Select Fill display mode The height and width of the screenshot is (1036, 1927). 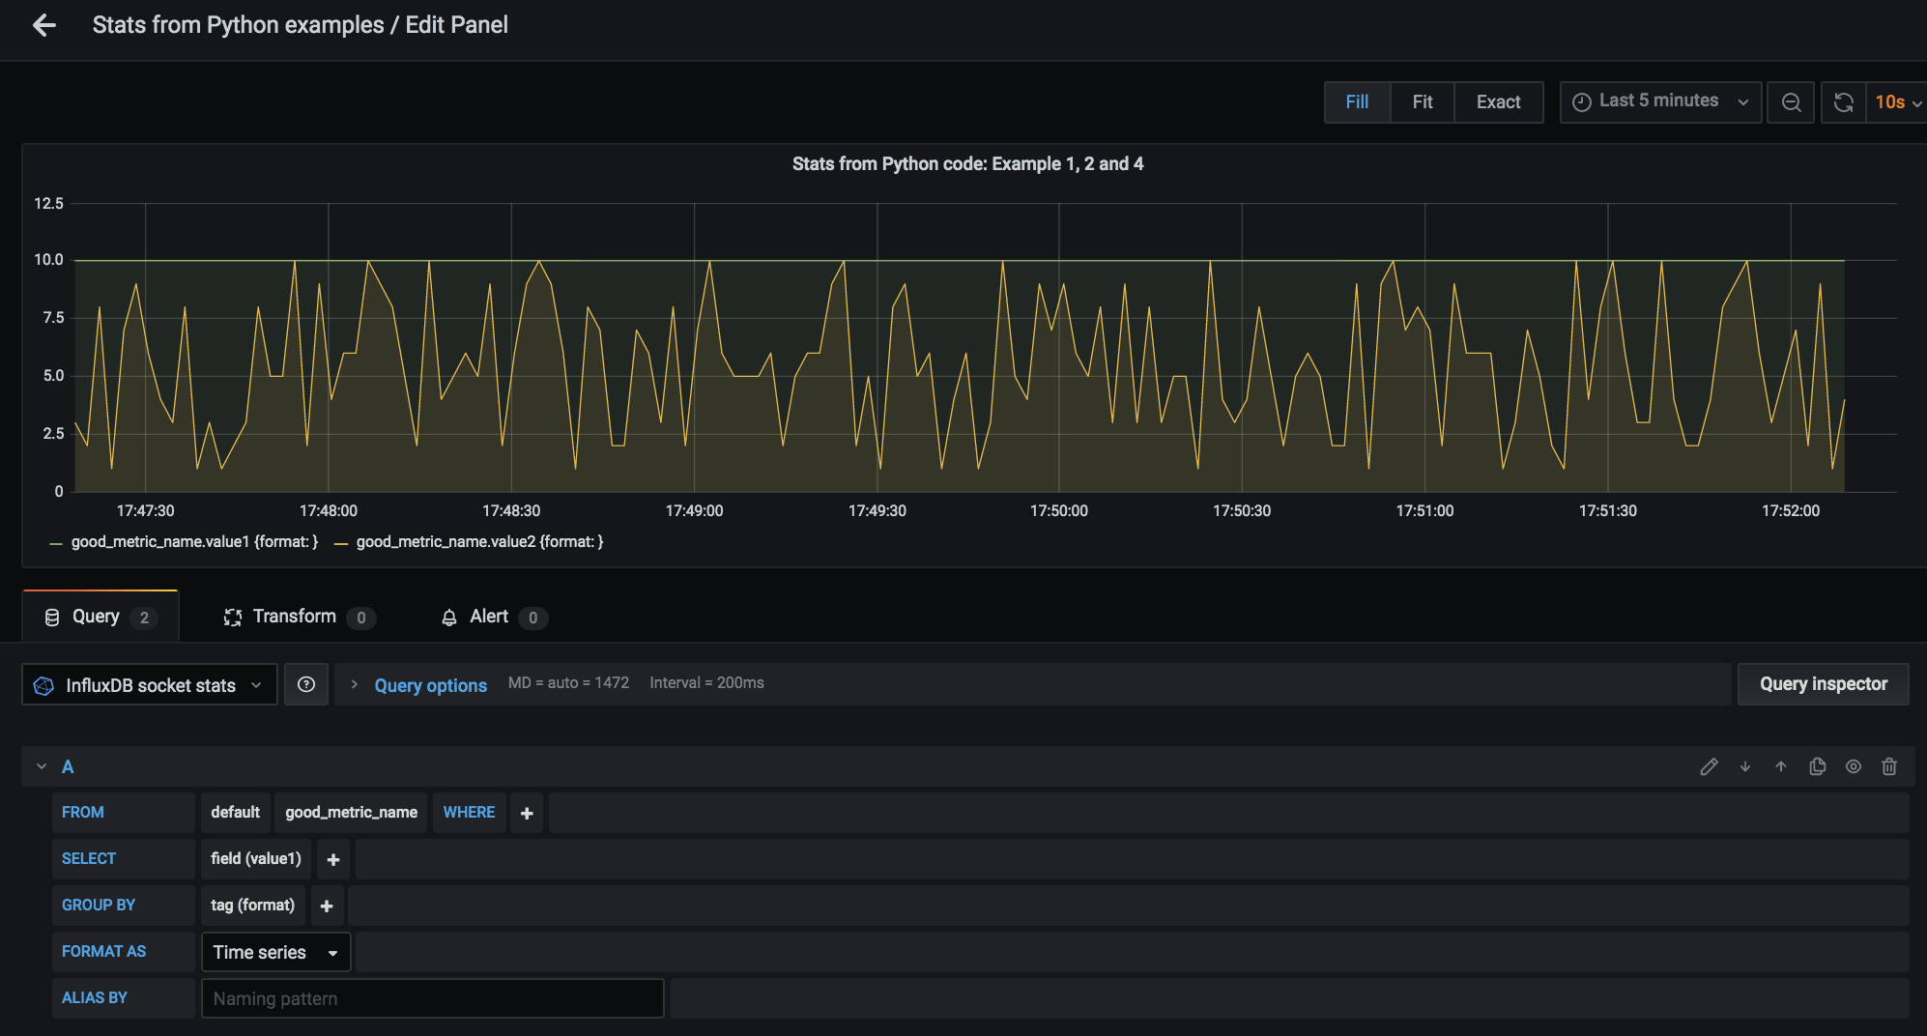click(x=1357, y=102)
